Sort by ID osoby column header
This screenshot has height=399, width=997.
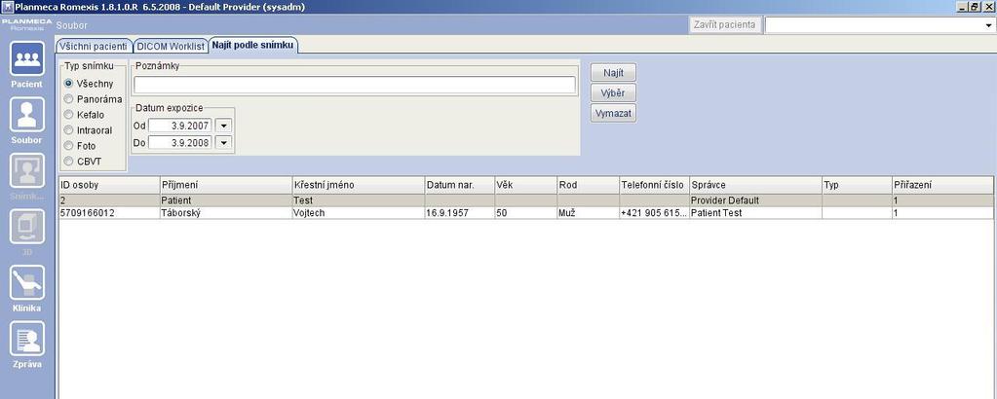(109, 185)
